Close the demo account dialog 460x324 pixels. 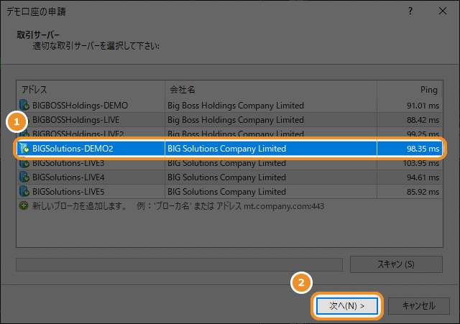tap(443, 11)
